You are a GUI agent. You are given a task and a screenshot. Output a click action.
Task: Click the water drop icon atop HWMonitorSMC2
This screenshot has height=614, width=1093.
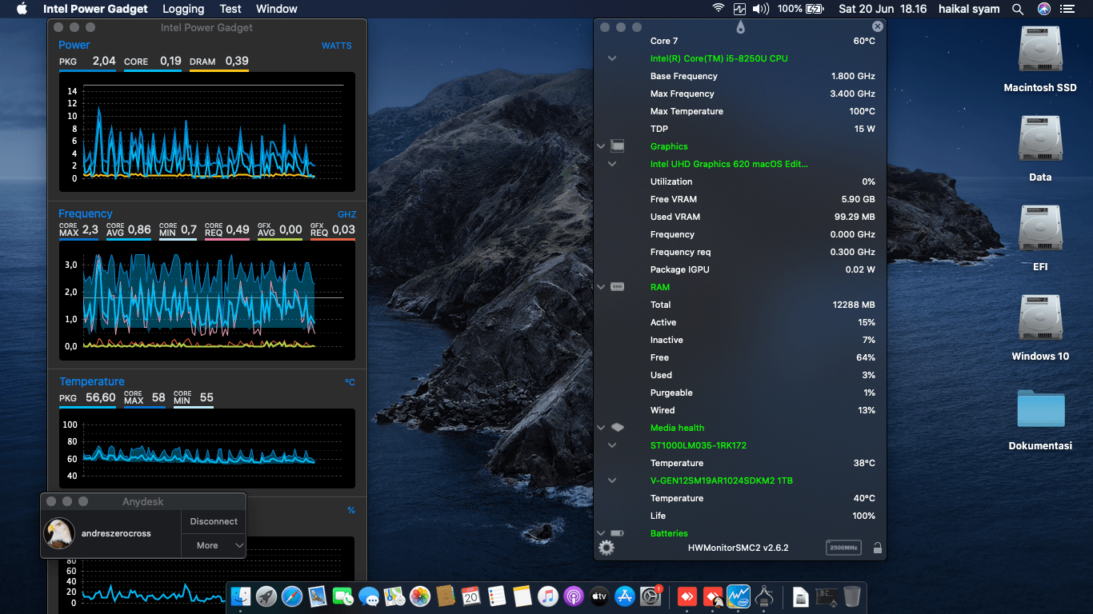pyautogui.click(x=740, y=28)
